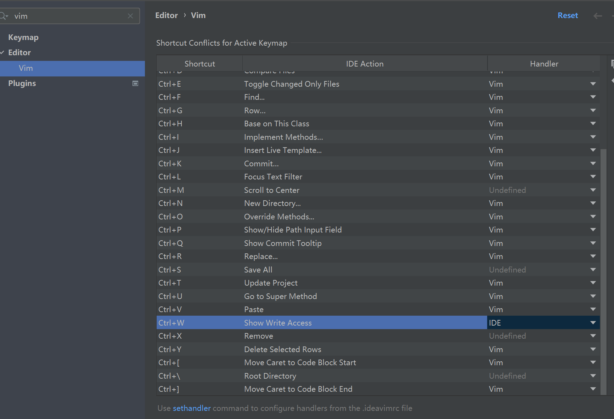Viewport: 614px width, 419px height.
Task: Click the Reset link
Action: (x=568, y=15)
